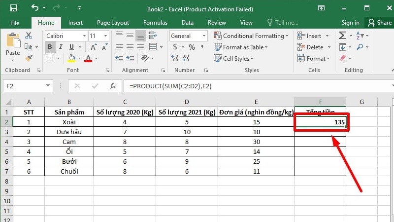Decrease indent in Alignment group
The height and width of the screenshot is (222, 394).
[x=119, y=58]
